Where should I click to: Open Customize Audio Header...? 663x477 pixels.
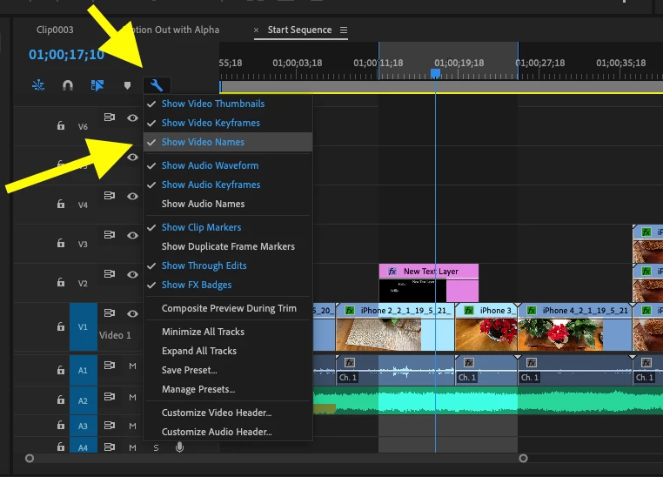pyautogui.click(x=228, y=432)
